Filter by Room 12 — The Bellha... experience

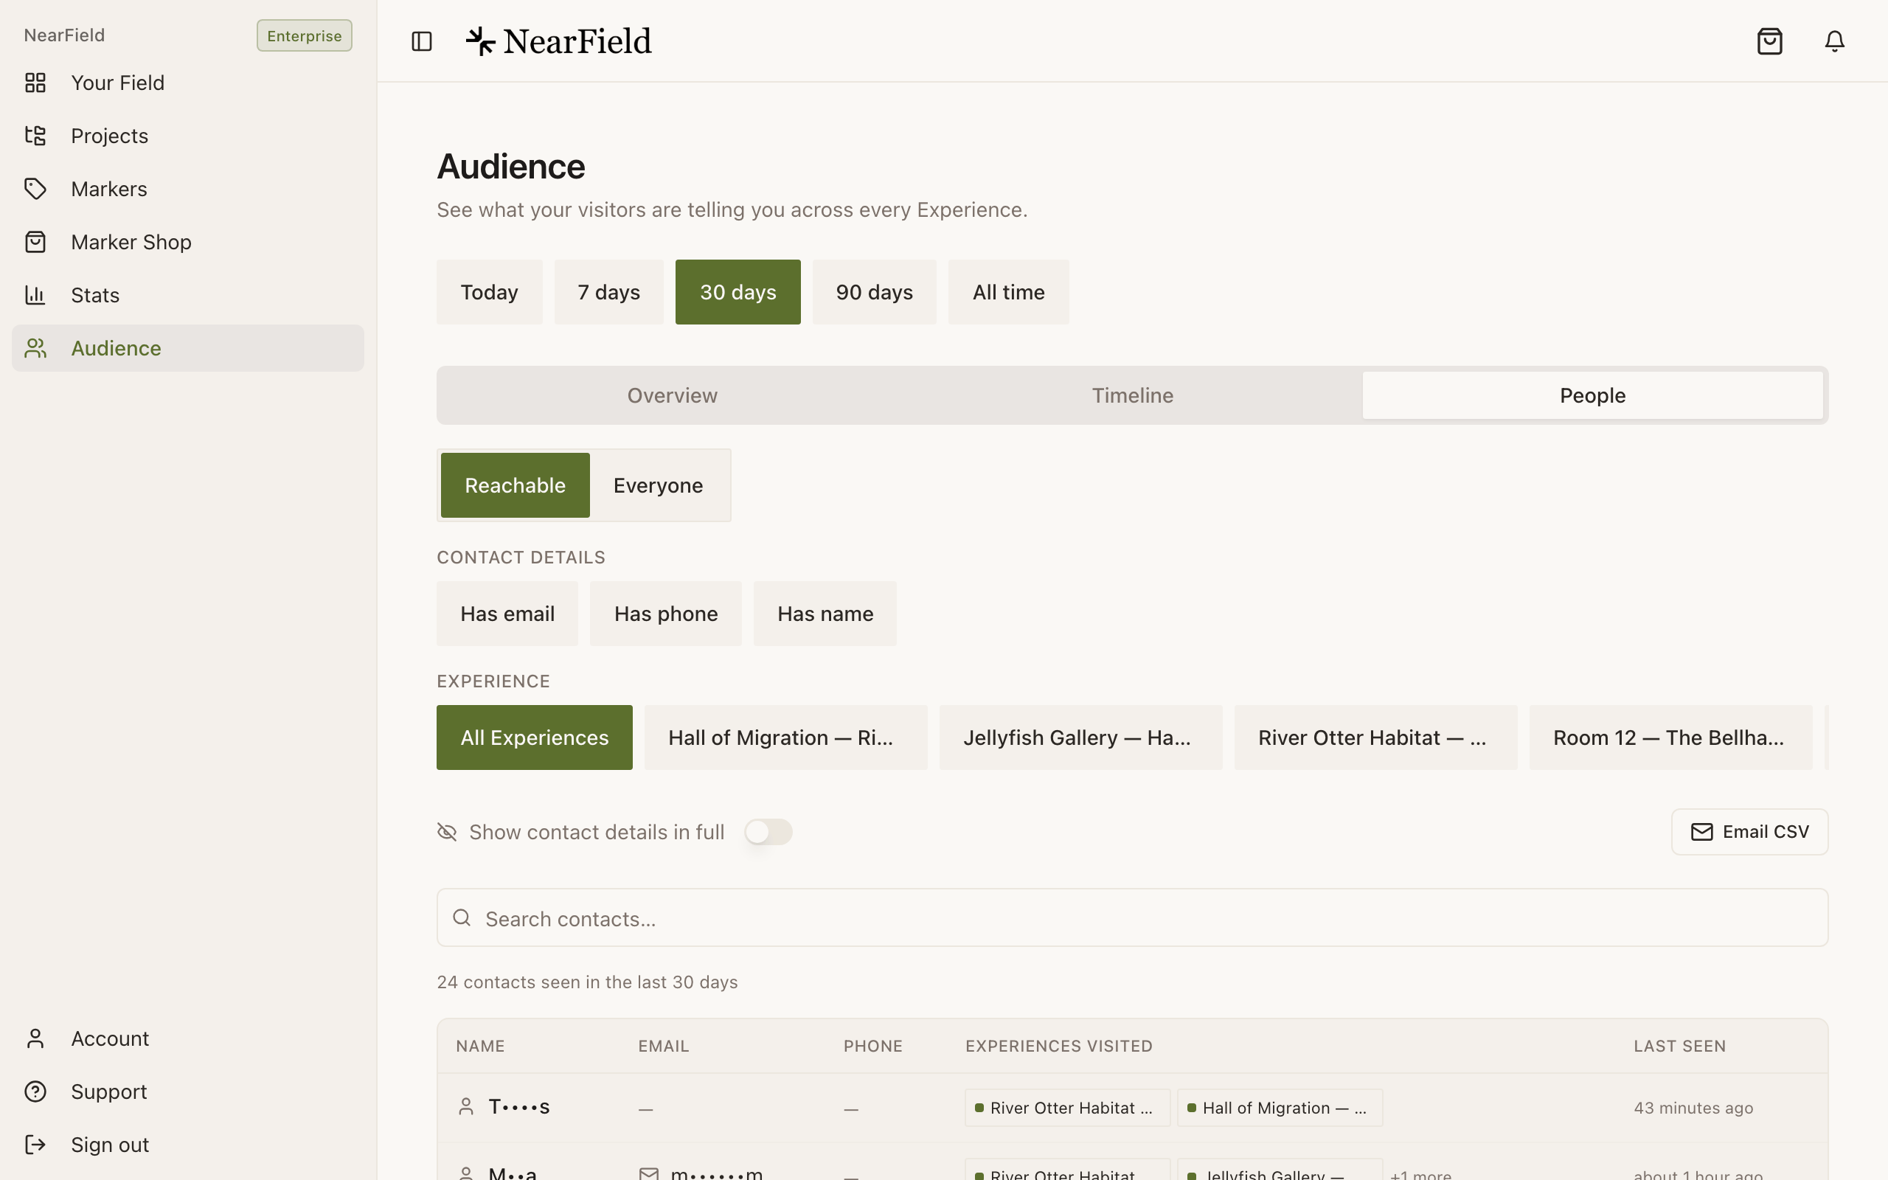coord(1671,737)
